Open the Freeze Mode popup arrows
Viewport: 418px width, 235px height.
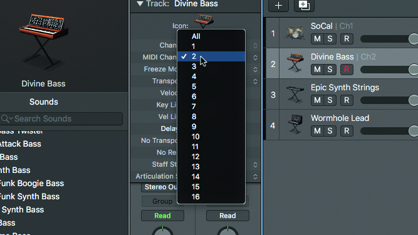click(255, 70)
